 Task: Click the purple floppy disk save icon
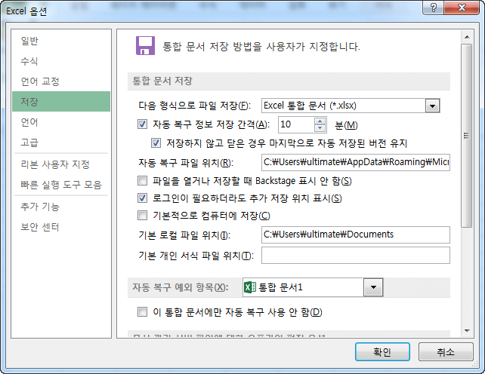[x=145, y=46]
